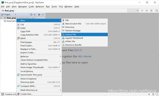The width and height of the screenshot is (159, 96).
Task: Open Project panel gear settings
Action: click(x=40, y=14)
